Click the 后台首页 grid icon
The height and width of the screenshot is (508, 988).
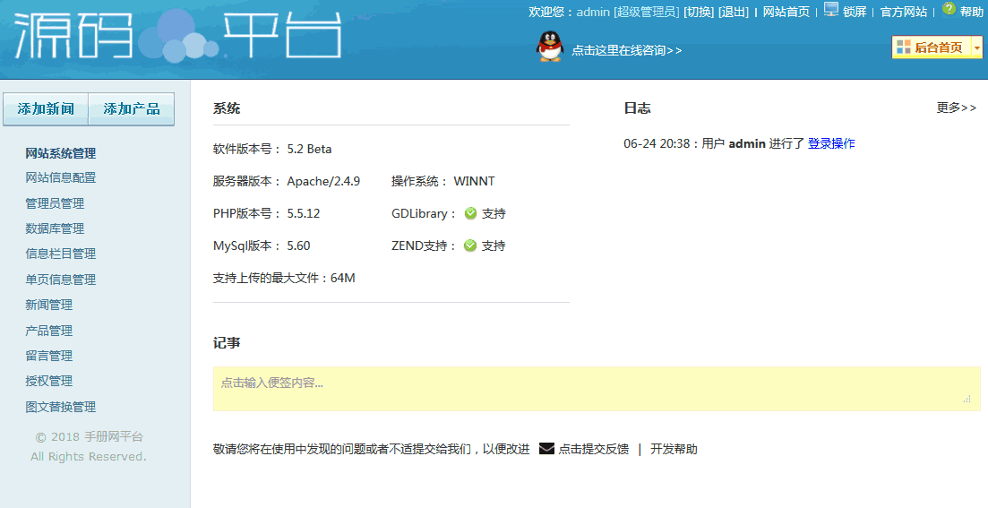[x=903, y=47]
